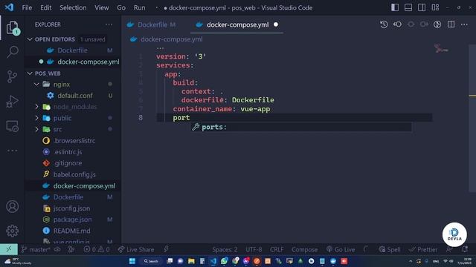
Task: Switch to the Dockerfile editor tab
Action: pos(152,24)
